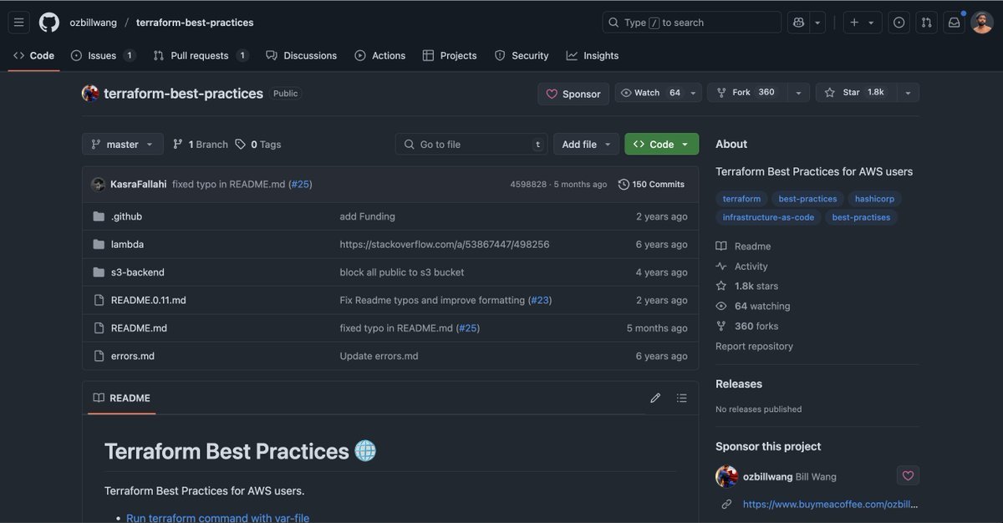This screenshot has width=1003, height=523.
Task: Click the ozbillwang owner link in breadcrumb
Action: [x=94, y=23]
